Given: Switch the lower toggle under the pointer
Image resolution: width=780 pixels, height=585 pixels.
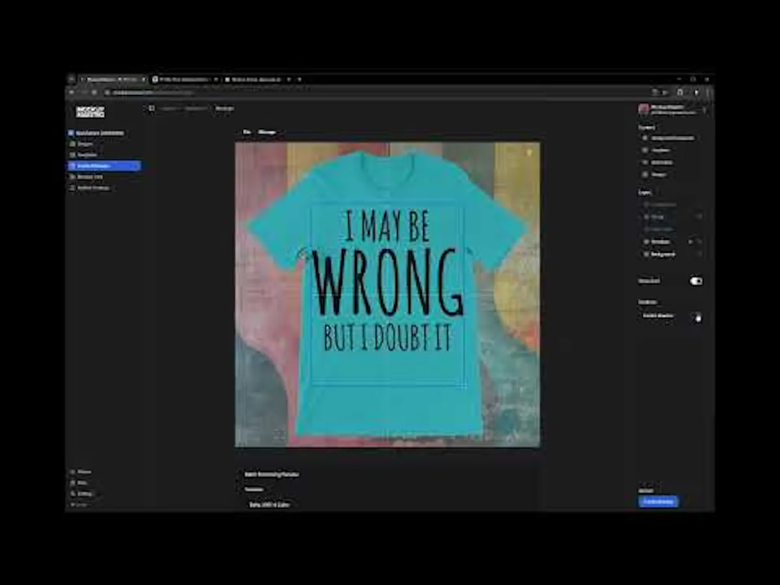Looking at the screenshot, I should tap(697, 316).
